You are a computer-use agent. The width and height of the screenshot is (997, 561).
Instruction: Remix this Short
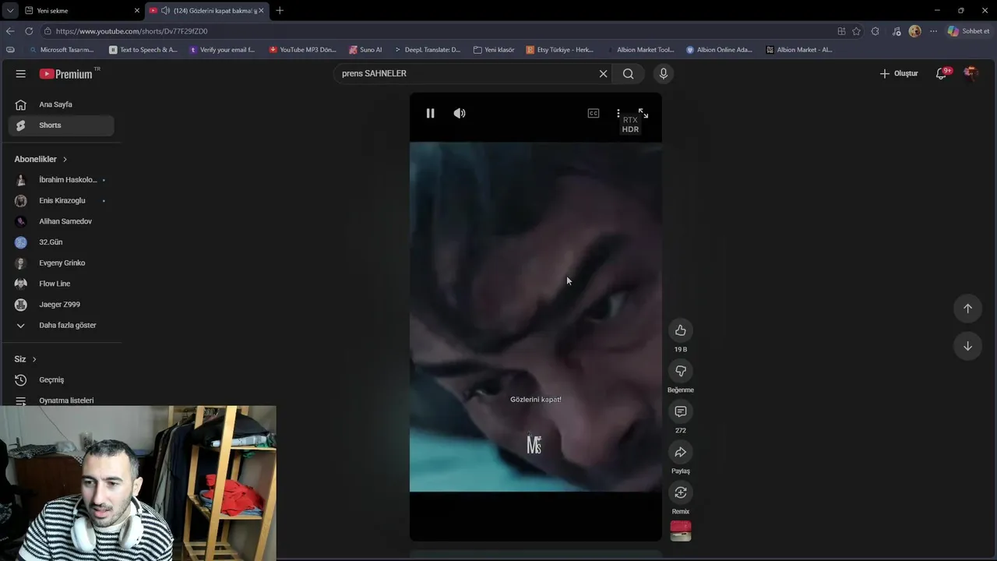681,492
